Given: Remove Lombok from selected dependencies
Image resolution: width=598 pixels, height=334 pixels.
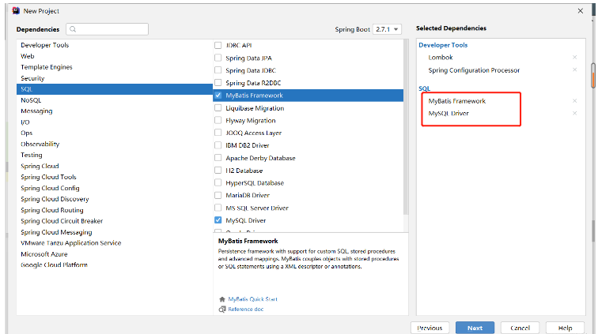Looking at the screenshot, I should [574, 58].
